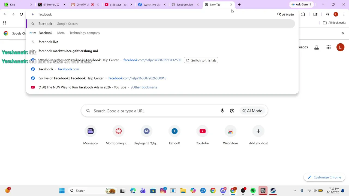
Task: Open Spotify from the taskbar
Action: tap(253, 191)
